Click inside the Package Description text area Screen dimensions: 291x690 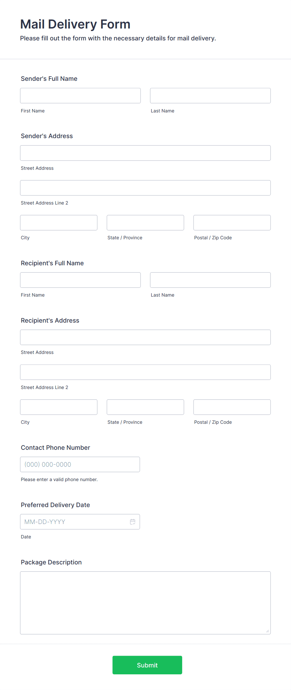pos(145,603)
